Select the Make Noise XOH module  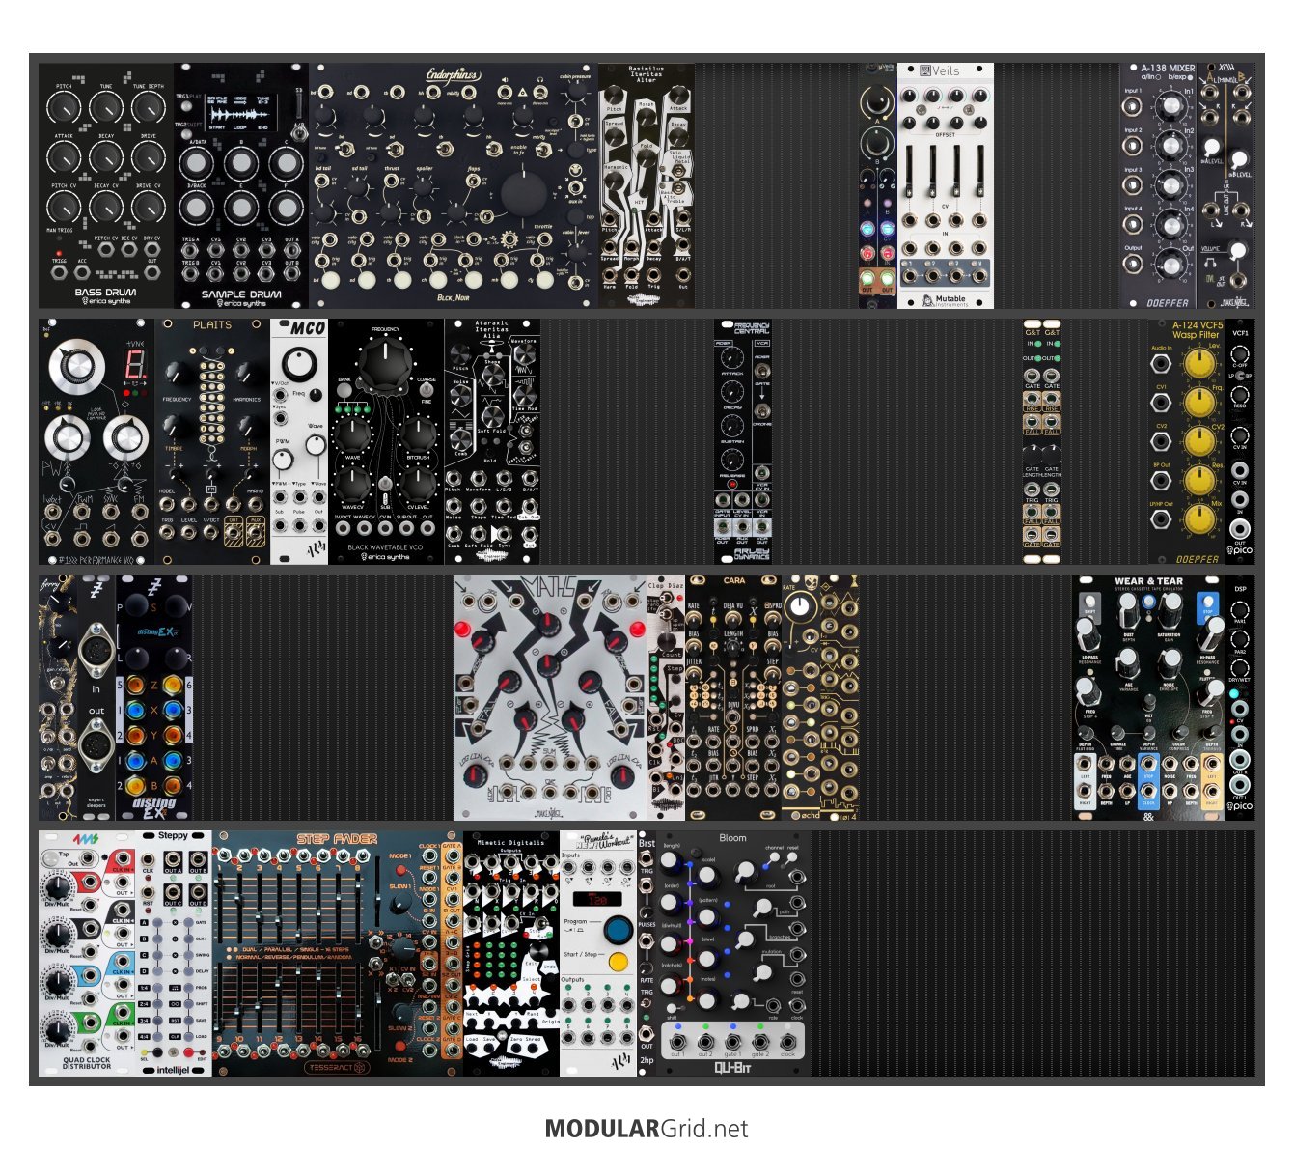pyautogui.click(x=1225, y=186)
